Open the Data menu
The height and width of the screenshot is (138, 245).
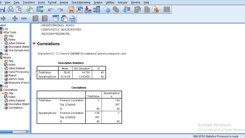(16, 3)
